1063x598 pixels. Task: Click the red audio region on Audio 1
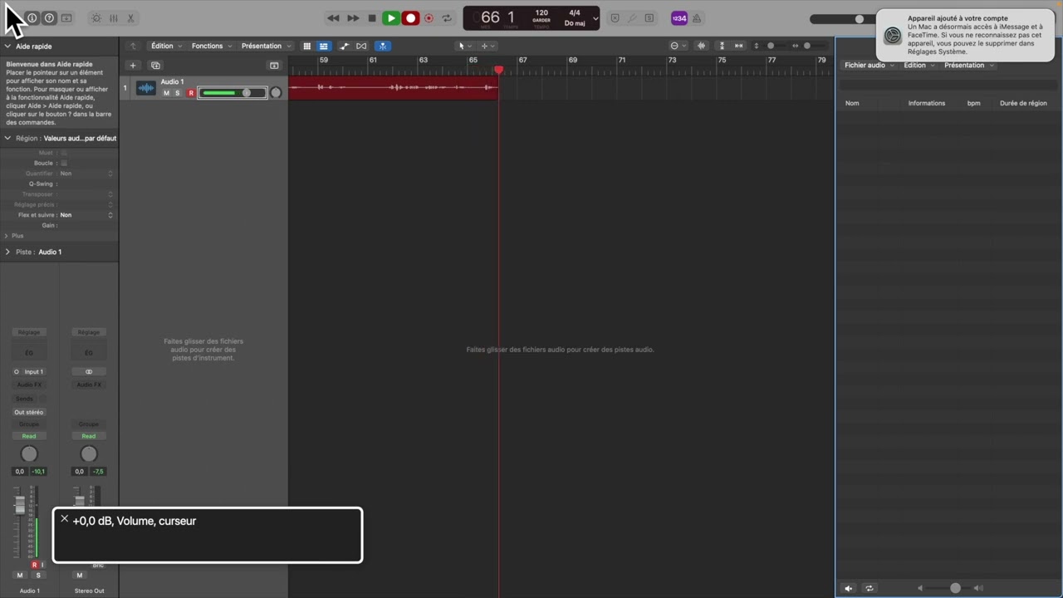tap(394, 88)
